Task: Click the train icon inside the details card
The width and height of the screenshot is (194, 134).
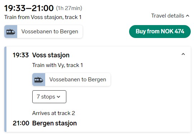Action: (39, 80)
